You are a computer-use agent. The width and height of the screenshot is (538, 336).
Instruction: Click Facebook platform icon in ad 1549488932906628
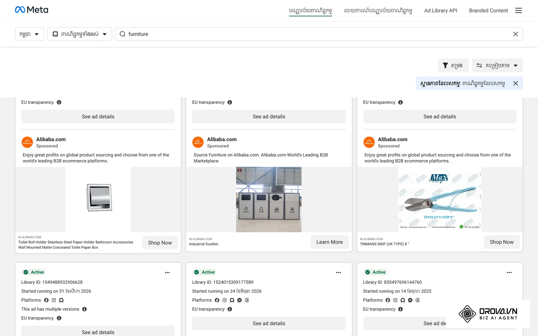click(x=46, y=300)
